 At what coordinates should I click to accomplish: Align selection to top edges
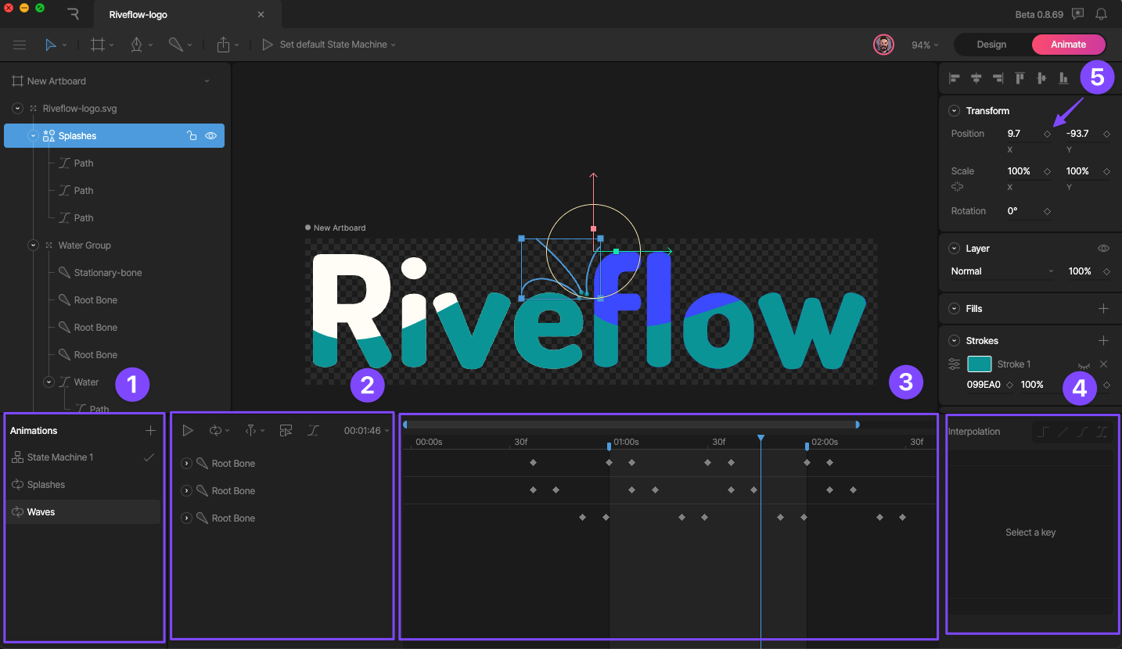point(1020,78)
